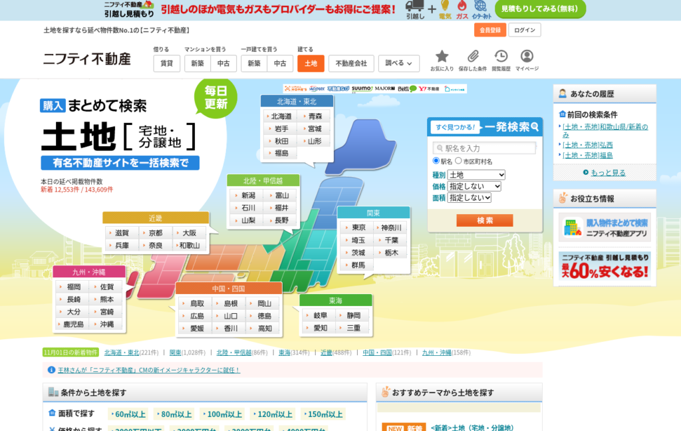681x431 pixels.
Task: Click 見積もりしてみる(無料) green button
Action: pyautogui.click(x=540, y=9)
